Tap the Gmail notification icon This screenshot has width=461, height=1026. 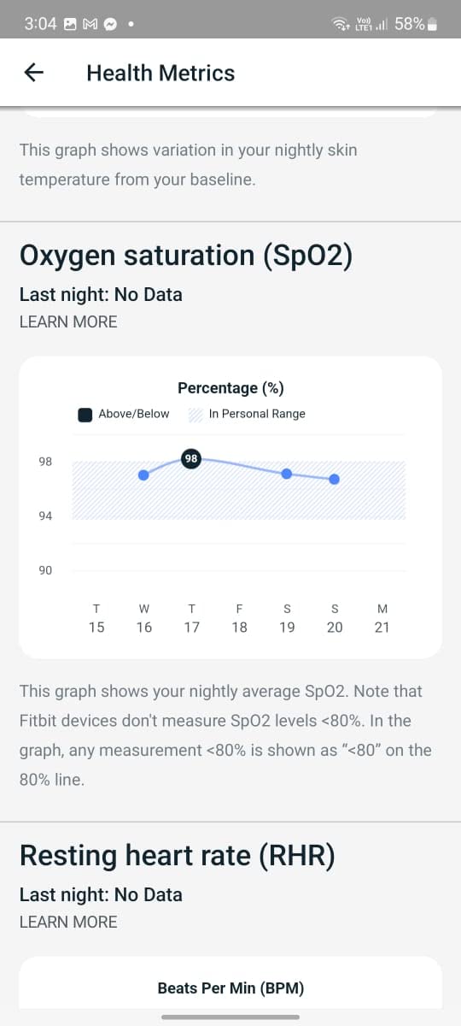[x=90, y=24]
